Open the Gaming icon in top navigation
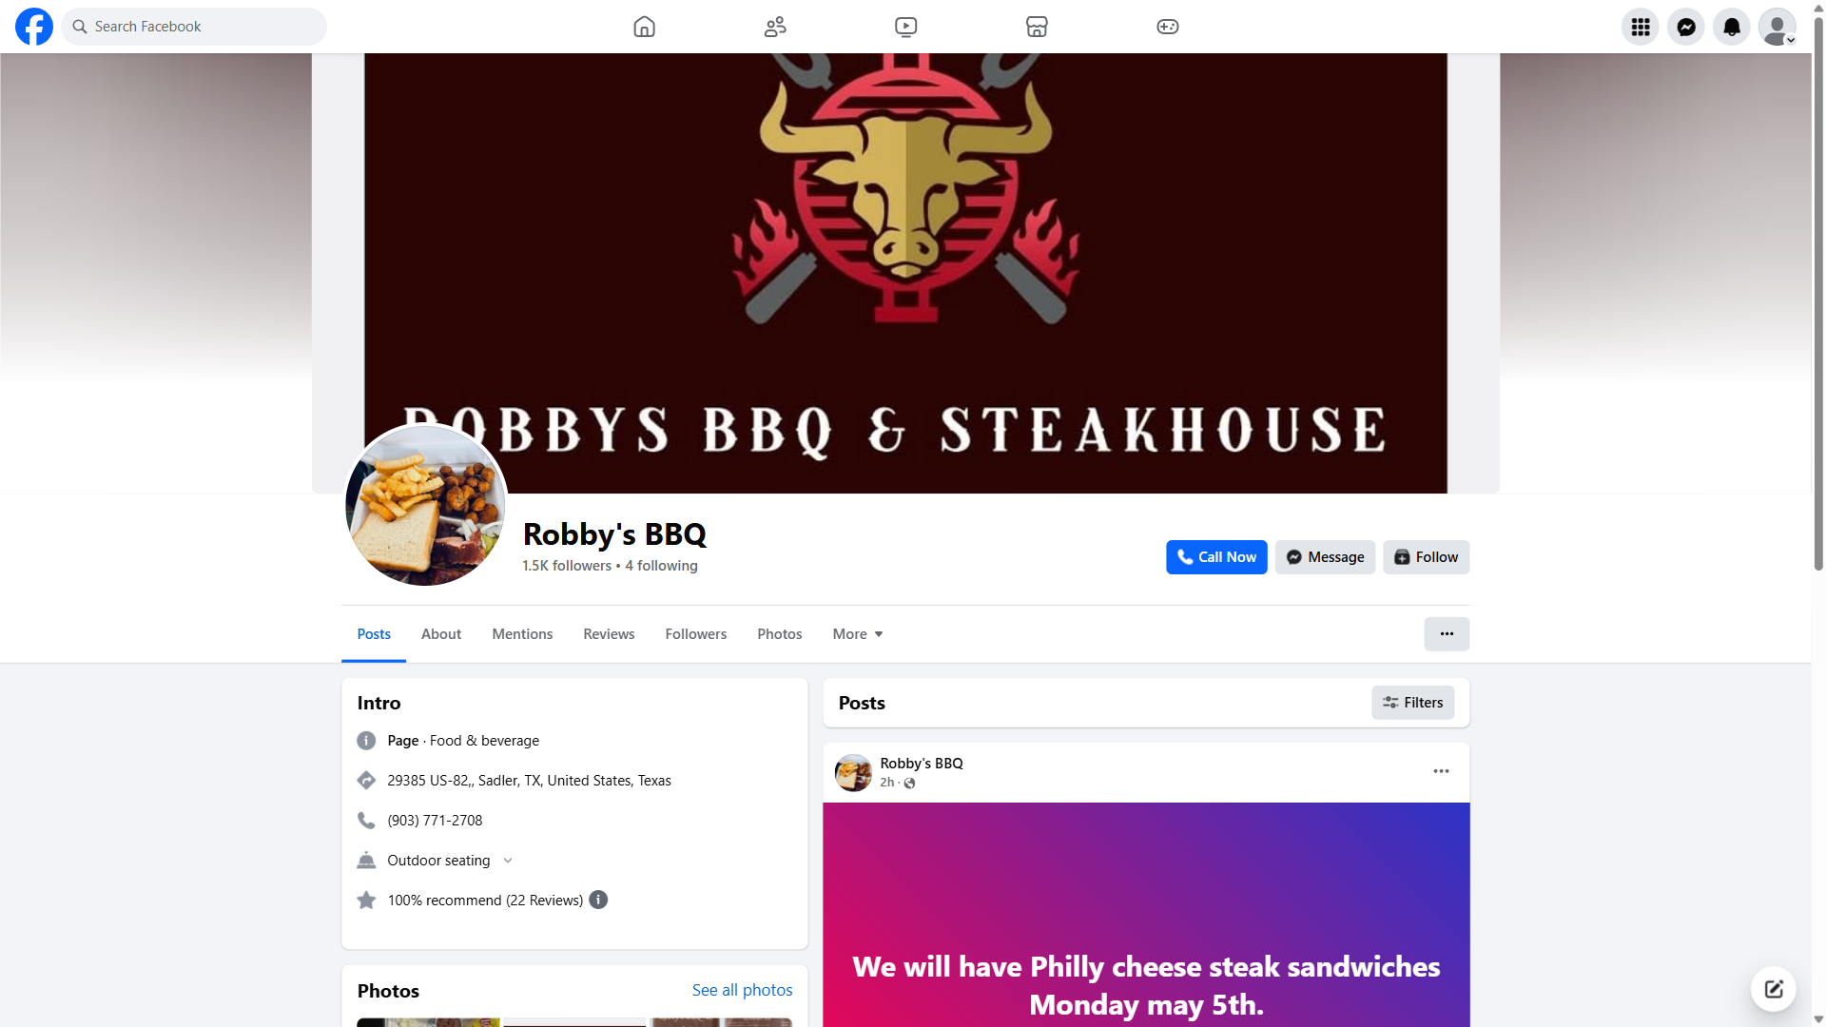 (1168, 27)
